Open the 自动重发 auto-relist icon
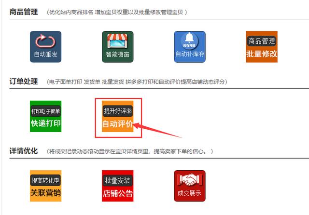The width and height of the screenshot is (309, 215). coord(45,47)
